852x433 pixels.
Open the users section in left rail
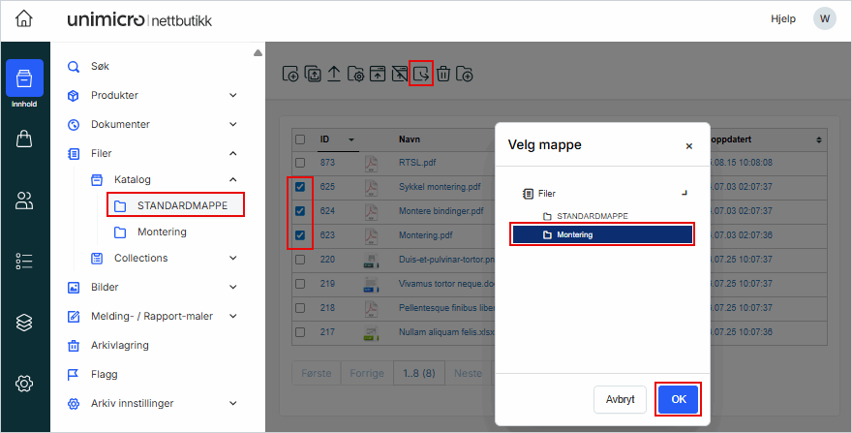click(25, 201)
